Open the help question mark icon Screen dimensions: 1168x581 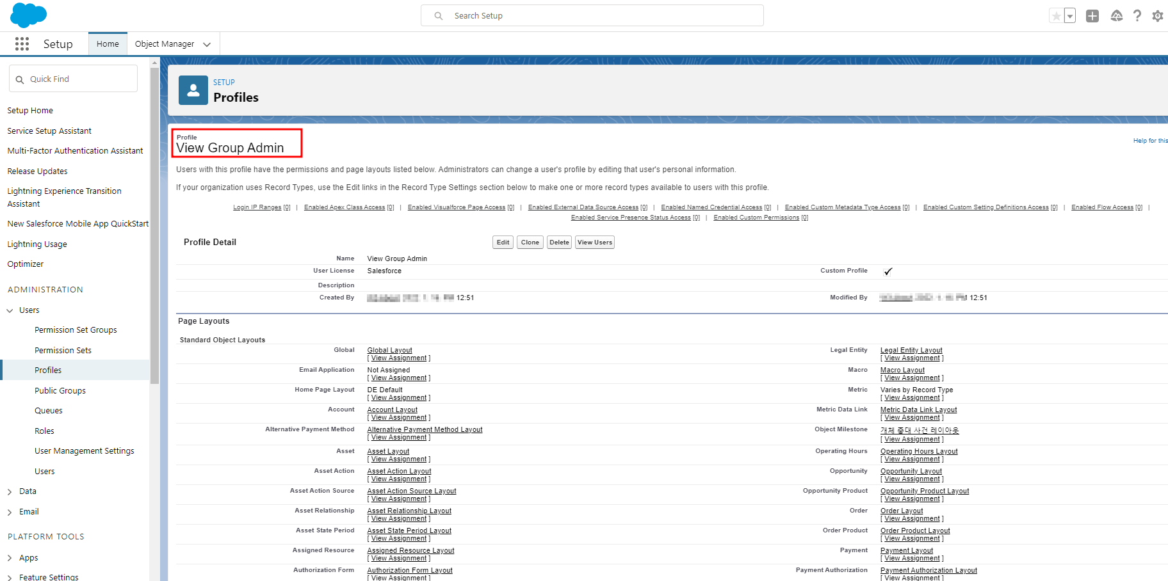(x=1137, y=16)
